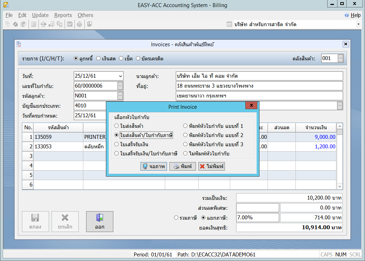Screen dimensions: 365x261
Task: Click the blue Help question mark icon
Action: coord(347,15)
